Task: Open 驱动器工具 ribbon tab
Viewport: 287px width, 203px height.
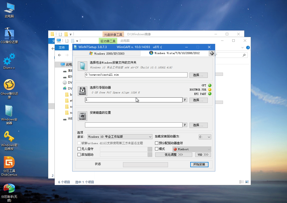Action: point(108,41)
